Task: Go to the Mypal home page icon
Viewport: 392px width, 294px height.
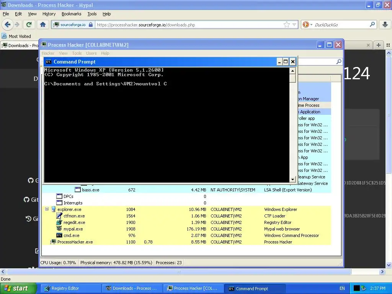Action: point(43,24)
